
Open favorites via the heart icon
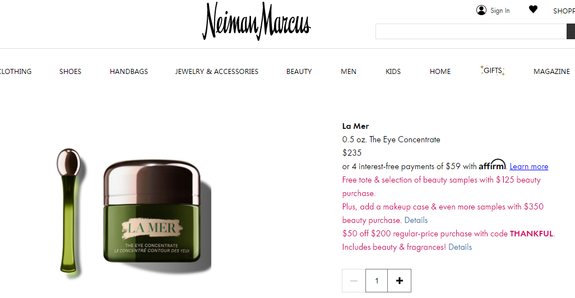click(x=533, y=10)
